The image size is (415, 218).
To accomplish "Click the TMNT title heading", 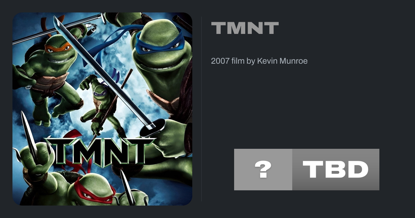I will pyautogui.click(x=245, y=28).
